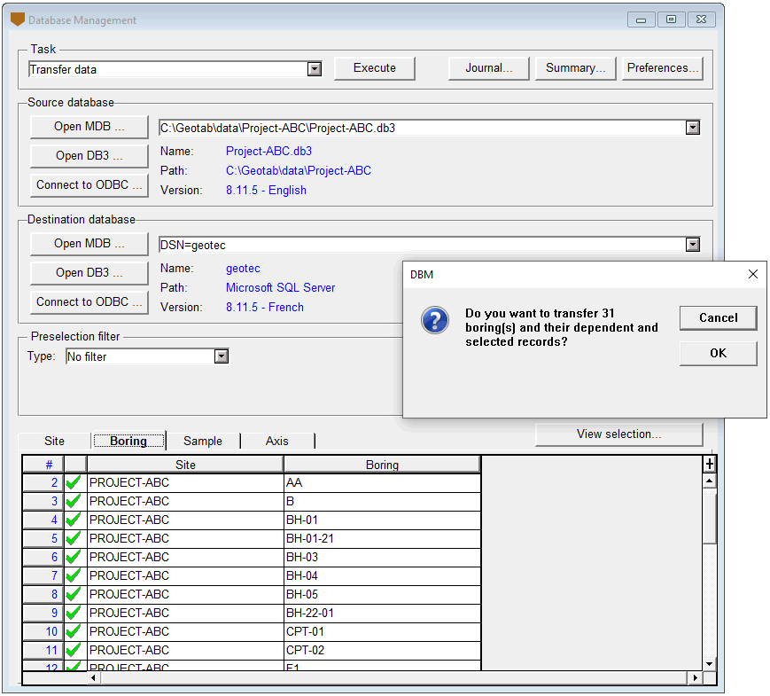The width and height of the screenshot is (770, 696).
Task: Expand the source database path dropdown
Action: coord(692,128)
